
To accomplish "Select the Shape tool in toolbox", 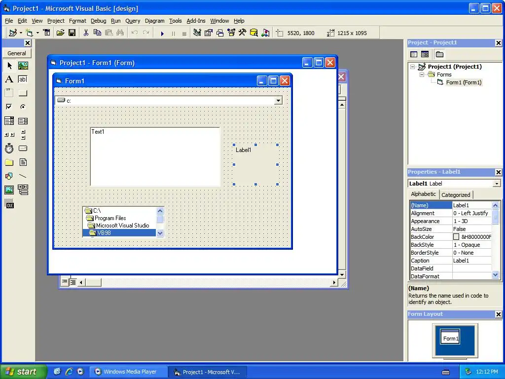I will [x=9, y=176].
